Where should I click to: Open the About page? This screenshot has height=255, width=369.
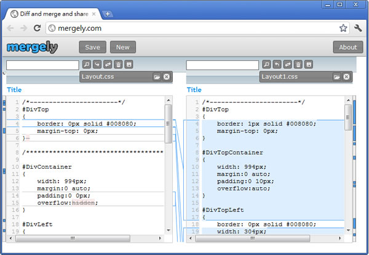347,47
